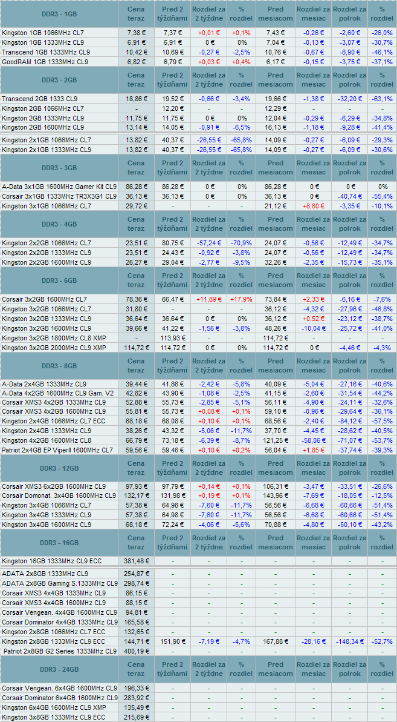Image resolution: width=397 pixels, height=722 pixels.
Task: Click the +11,89 € two-week difference cell
Action: [208, 299]
